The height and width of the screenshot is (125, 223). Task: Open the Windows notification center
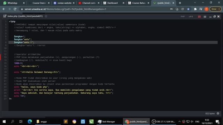[217, 122]
